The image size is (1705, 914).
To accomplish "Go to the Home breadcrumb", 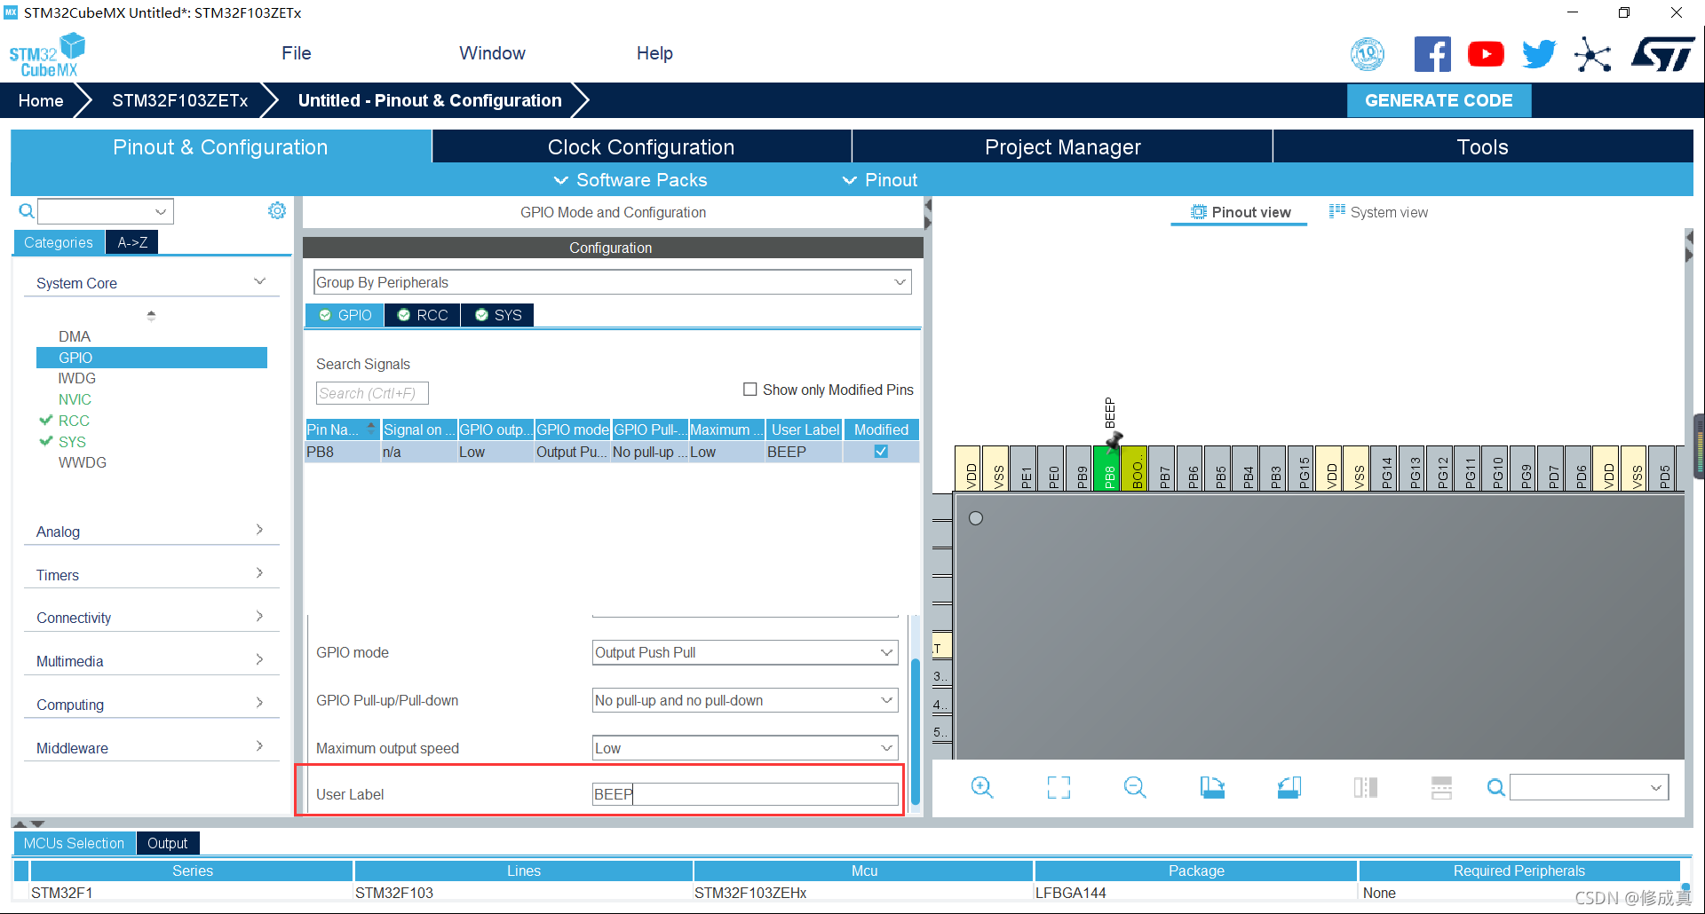I will coord(41,100).
